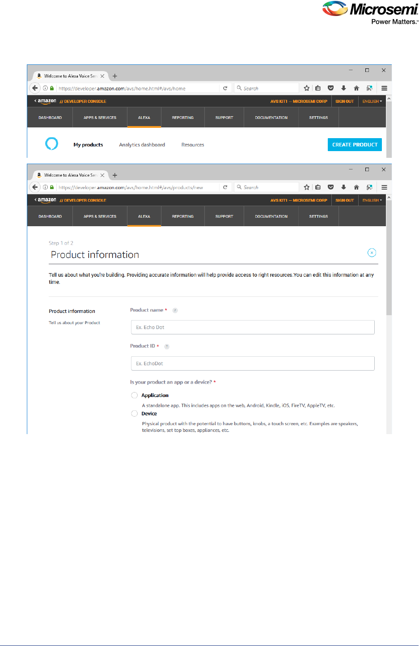Reload page in upper browser window
Image resolution: width=419 pixels, height=646 pixels.
(225, 88)
